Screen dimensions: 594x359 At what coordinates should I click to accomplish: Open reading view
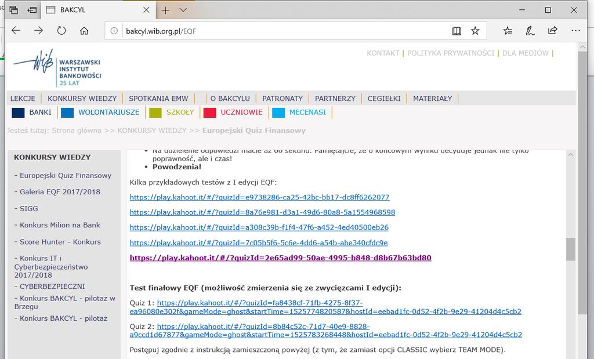pos(457,31)
